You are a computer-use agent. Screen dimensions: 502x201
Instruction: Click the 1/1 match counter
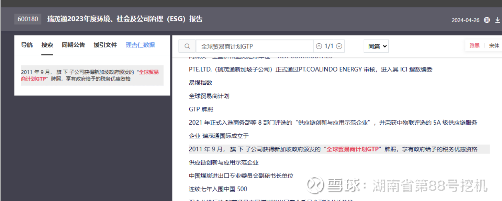click(329, 46)
